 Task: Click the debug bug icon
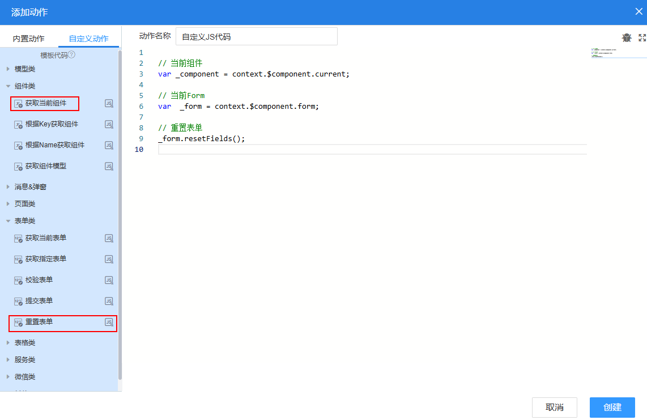627,37
